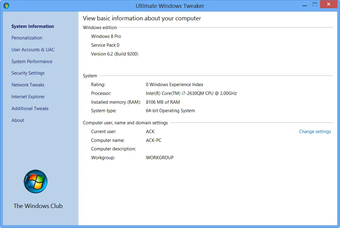Click the Computer description label
This screenshot has width=340, height=228.
coord(114,149)
